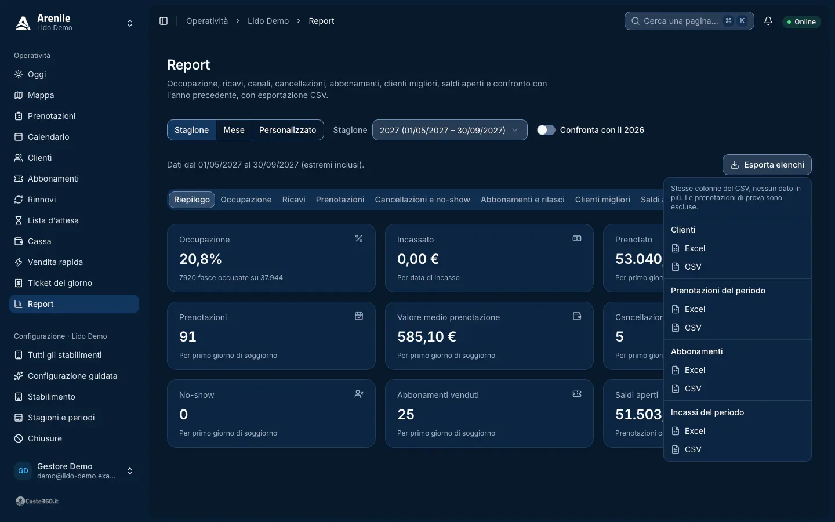Click Lido Demo breadcrumb link
835x522 pixels.
[x=268, y=21]
